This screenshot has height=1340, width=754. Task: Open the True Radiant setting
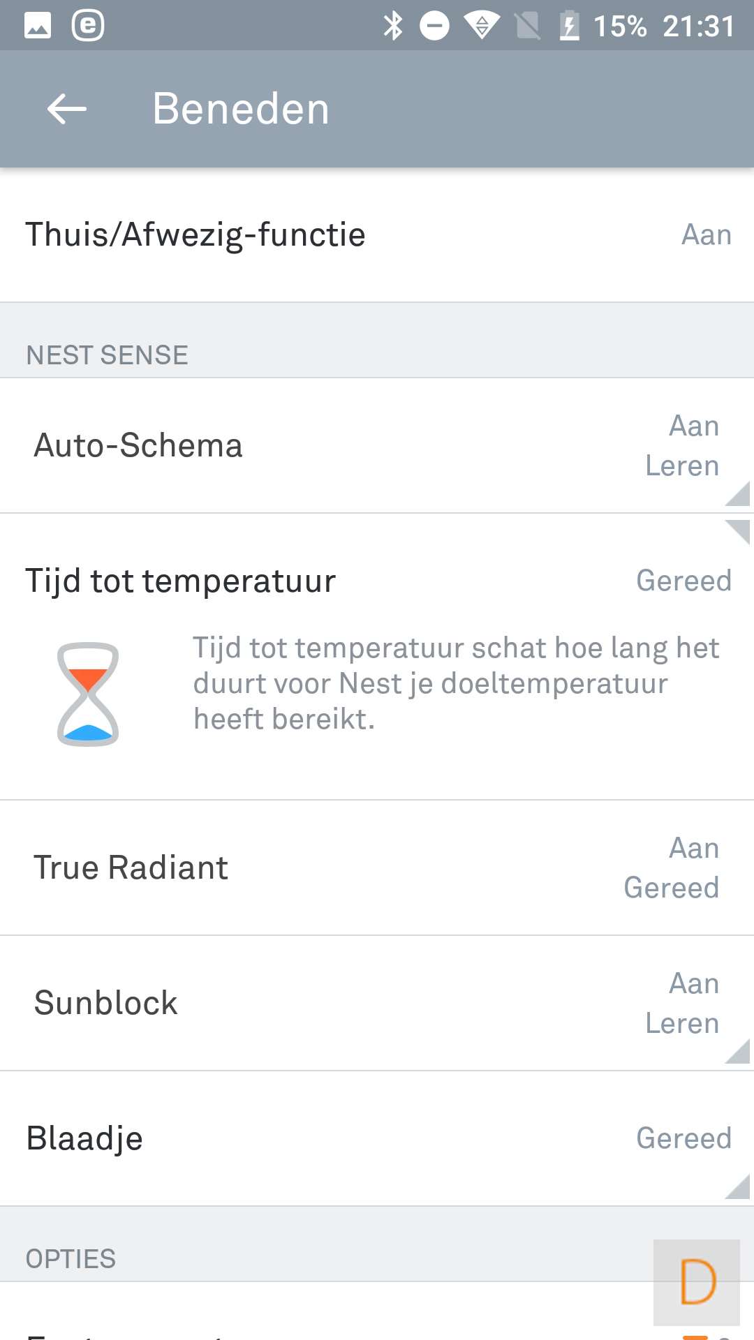coord(131,868)
